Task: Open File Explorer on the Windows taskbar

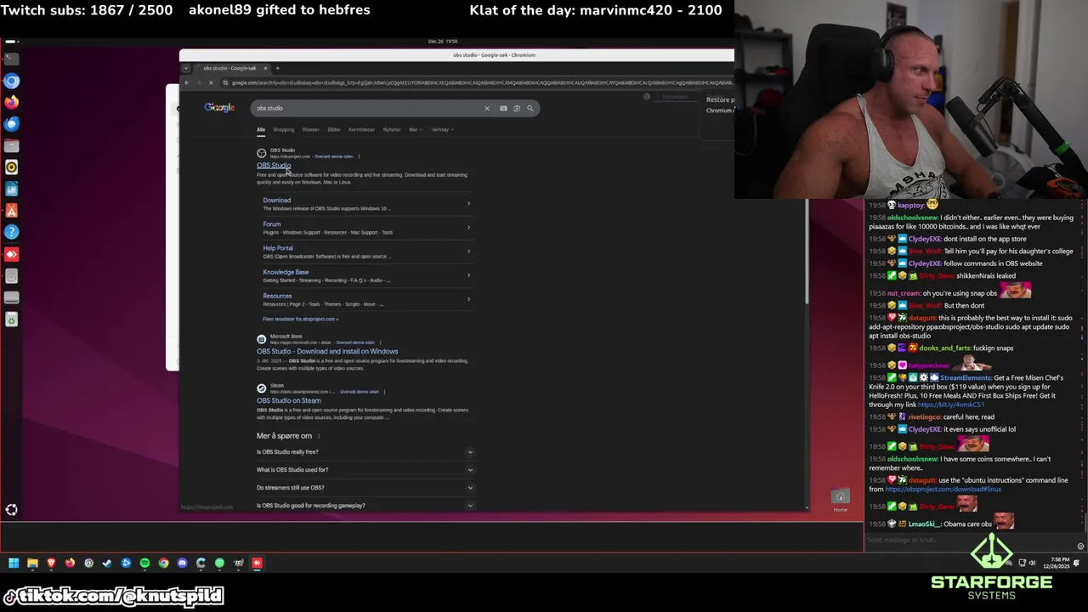Action: 32,563
